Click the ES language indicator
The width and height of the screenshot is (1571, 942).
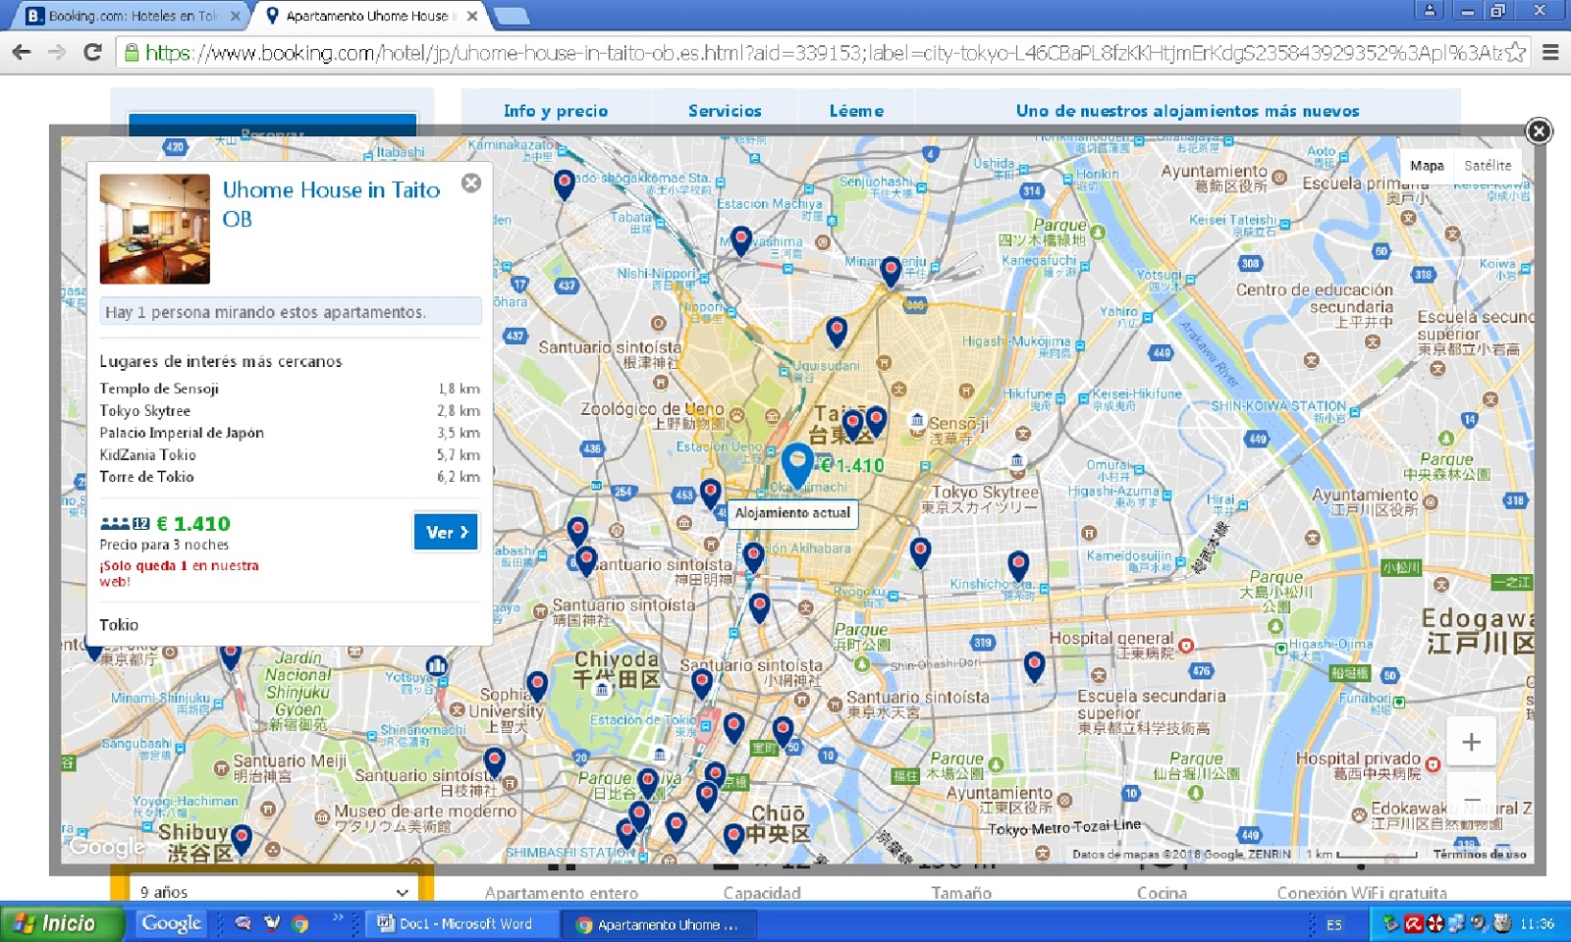[1334, 924]
